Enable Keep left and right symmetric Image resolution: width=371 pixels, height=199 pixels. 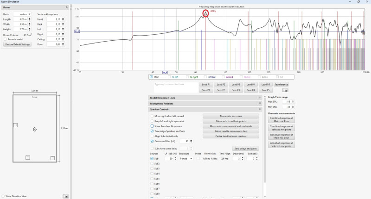pyautogui.click(x=152, y=121)
